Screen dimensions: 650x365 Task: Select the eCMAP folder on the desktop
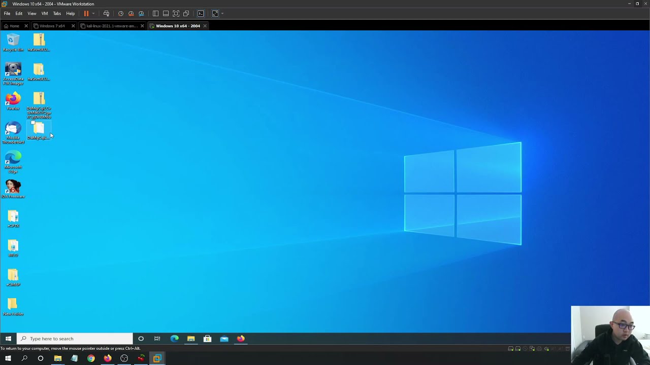point(13,278)
